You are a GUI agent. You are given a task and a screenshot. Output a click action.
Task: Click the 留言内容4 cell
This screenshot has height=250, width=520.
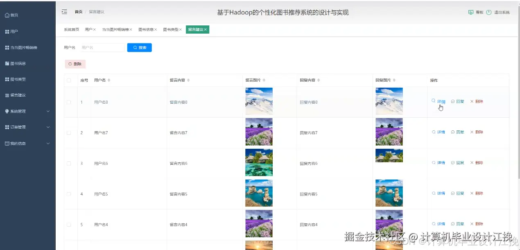point(179,225)
